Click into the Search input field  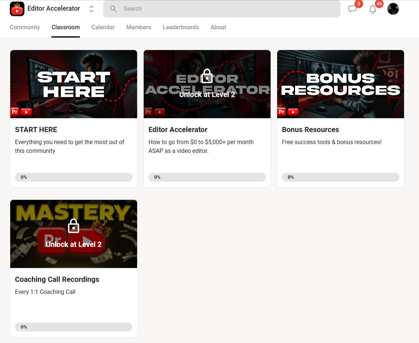pyautogui.click(x=226, y=9)
